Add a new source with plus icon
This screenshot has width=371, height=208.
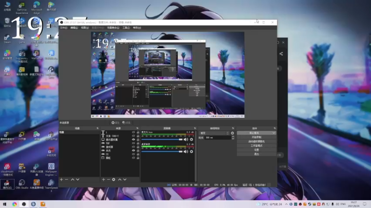click(103, 179)
